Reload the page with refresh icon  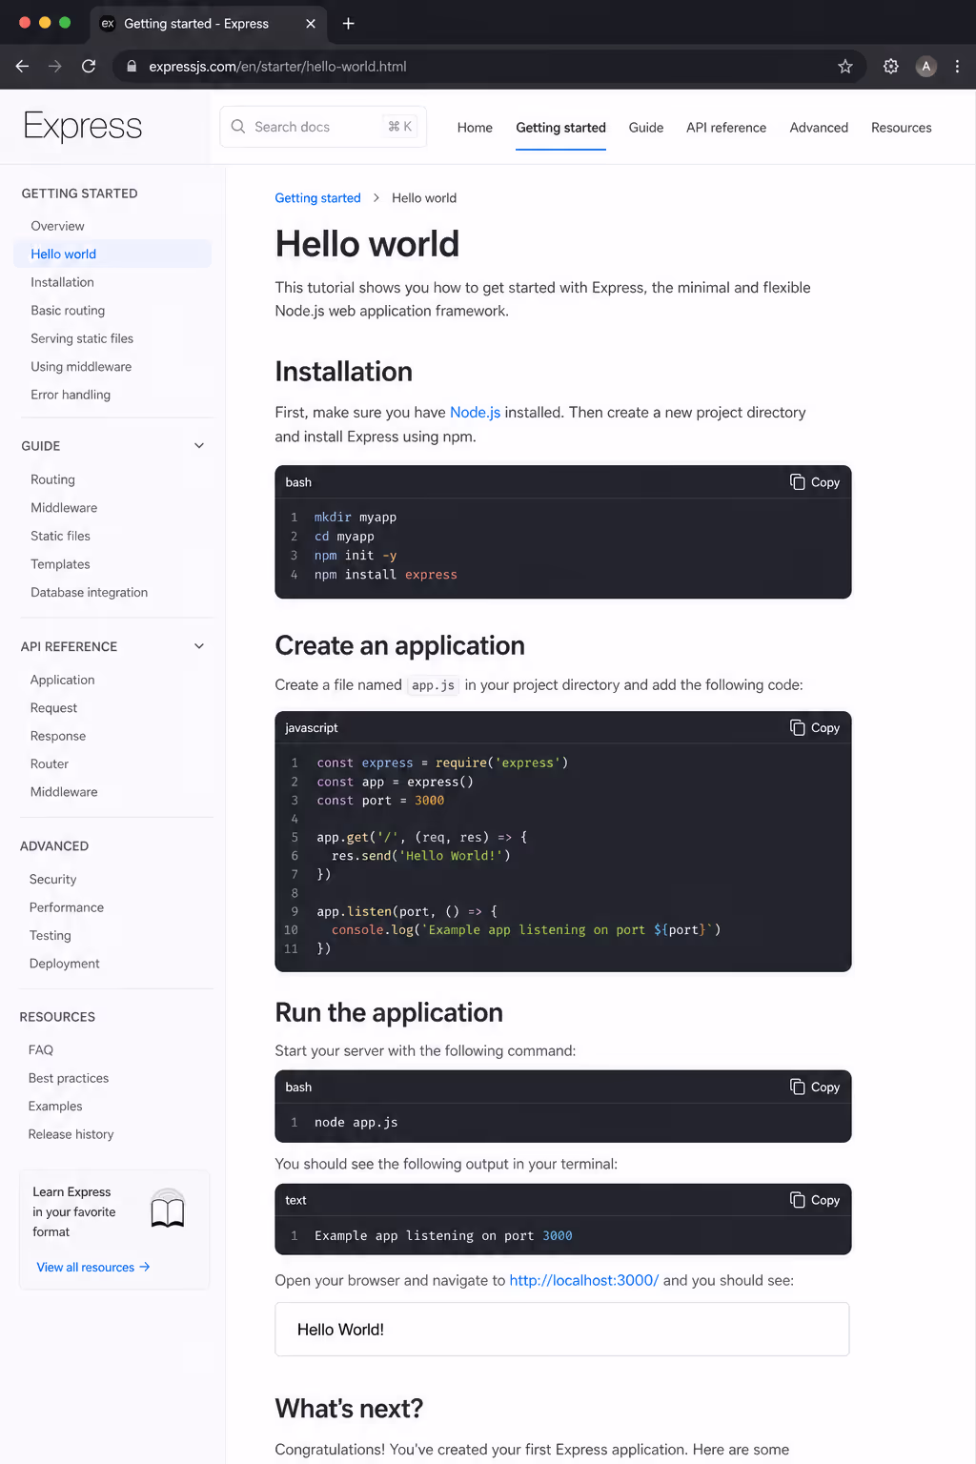89,66
